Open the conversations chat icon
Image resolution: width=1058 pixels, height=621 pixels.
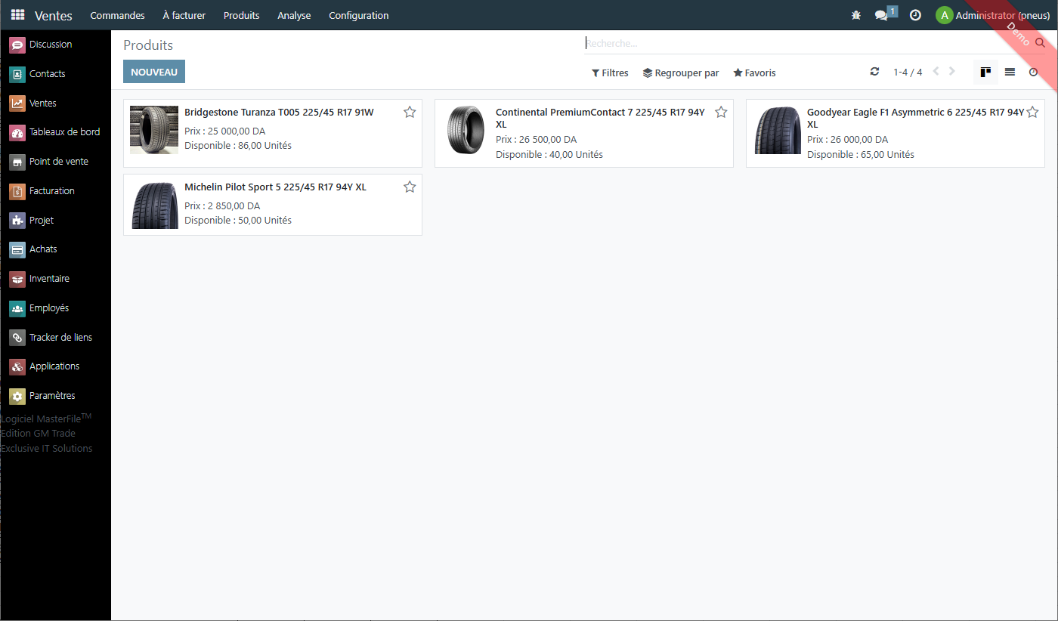coord(881,15)
